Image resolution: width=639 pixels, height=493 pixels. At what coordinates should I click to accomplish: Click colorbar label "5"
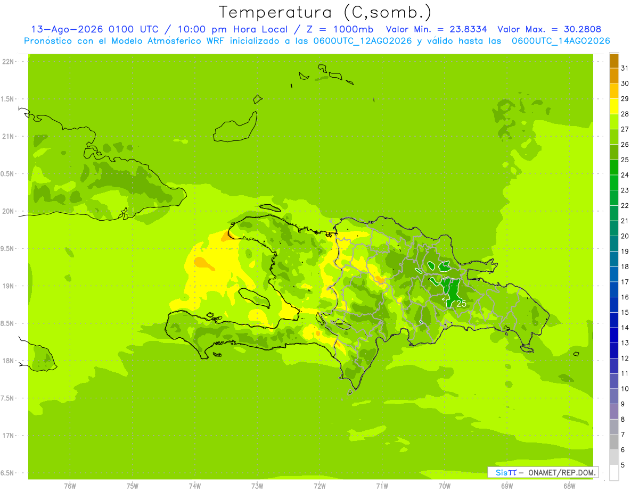click(x=623, y=465)
